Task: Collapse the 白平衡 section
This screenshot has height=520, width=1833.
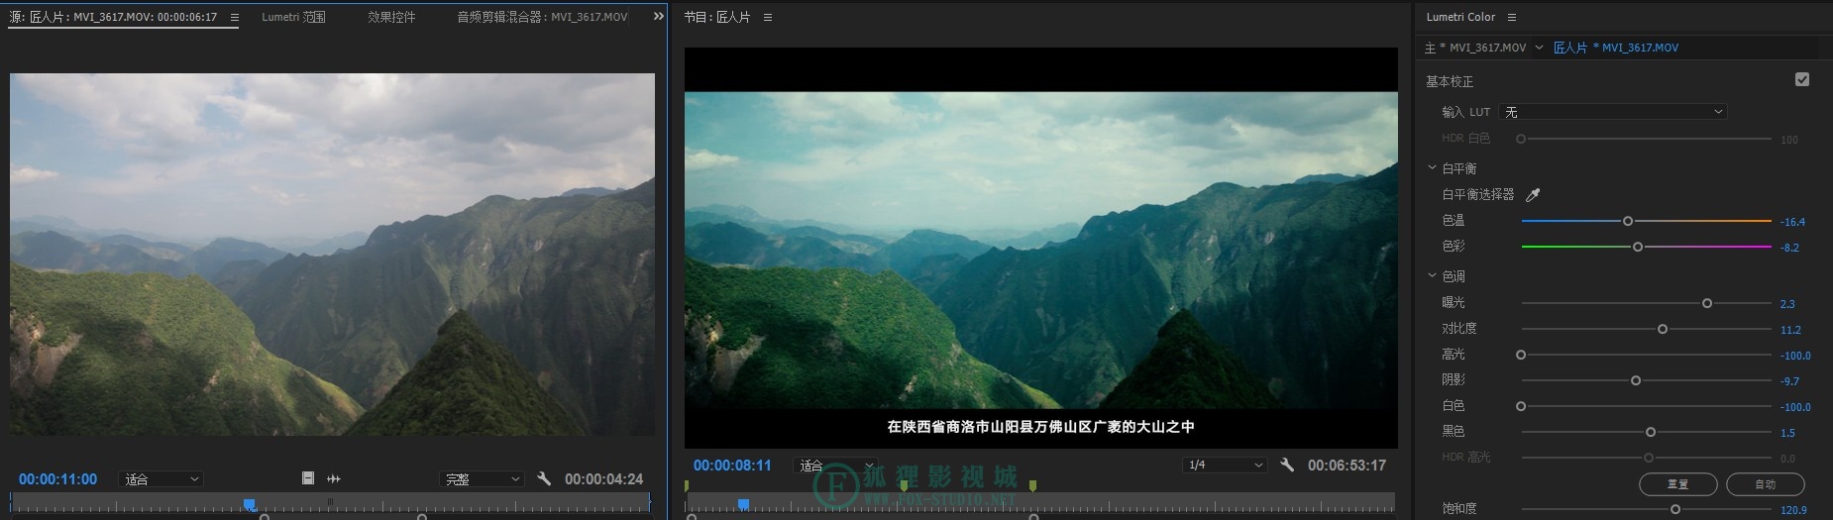Action: click(x=1432, y=168)
